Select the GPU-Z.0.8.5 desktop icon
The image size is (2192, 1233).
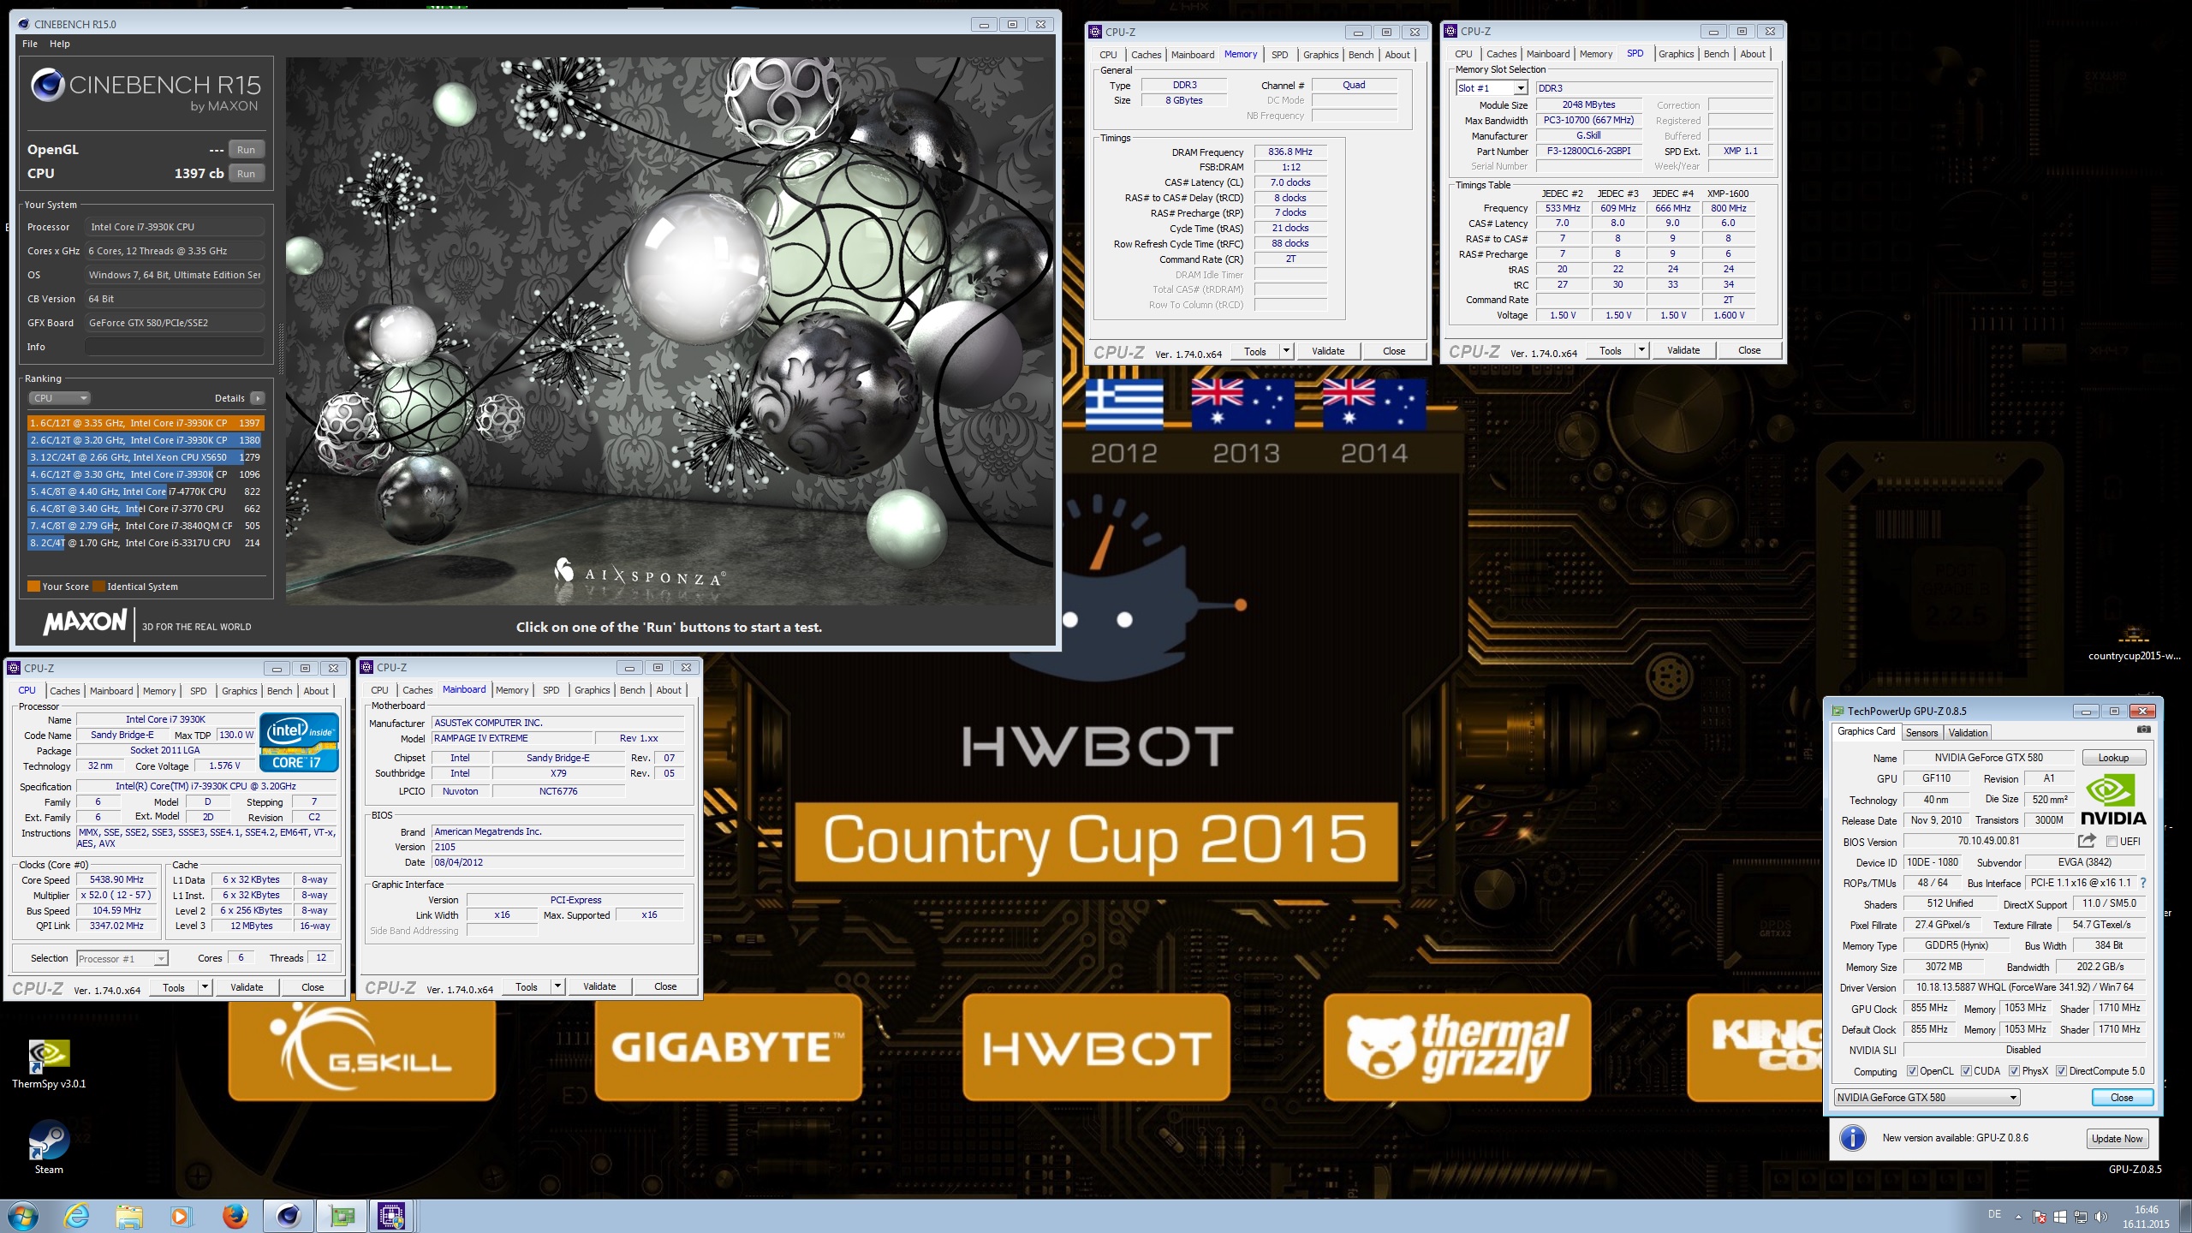tap(2135, 1168)
